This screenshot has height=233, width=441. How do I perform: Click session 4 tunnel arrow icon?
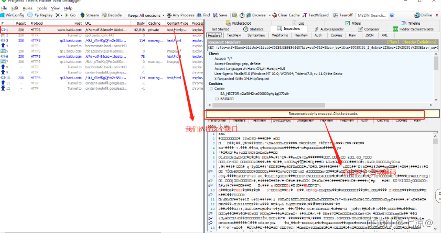click(x=3, y=46)
